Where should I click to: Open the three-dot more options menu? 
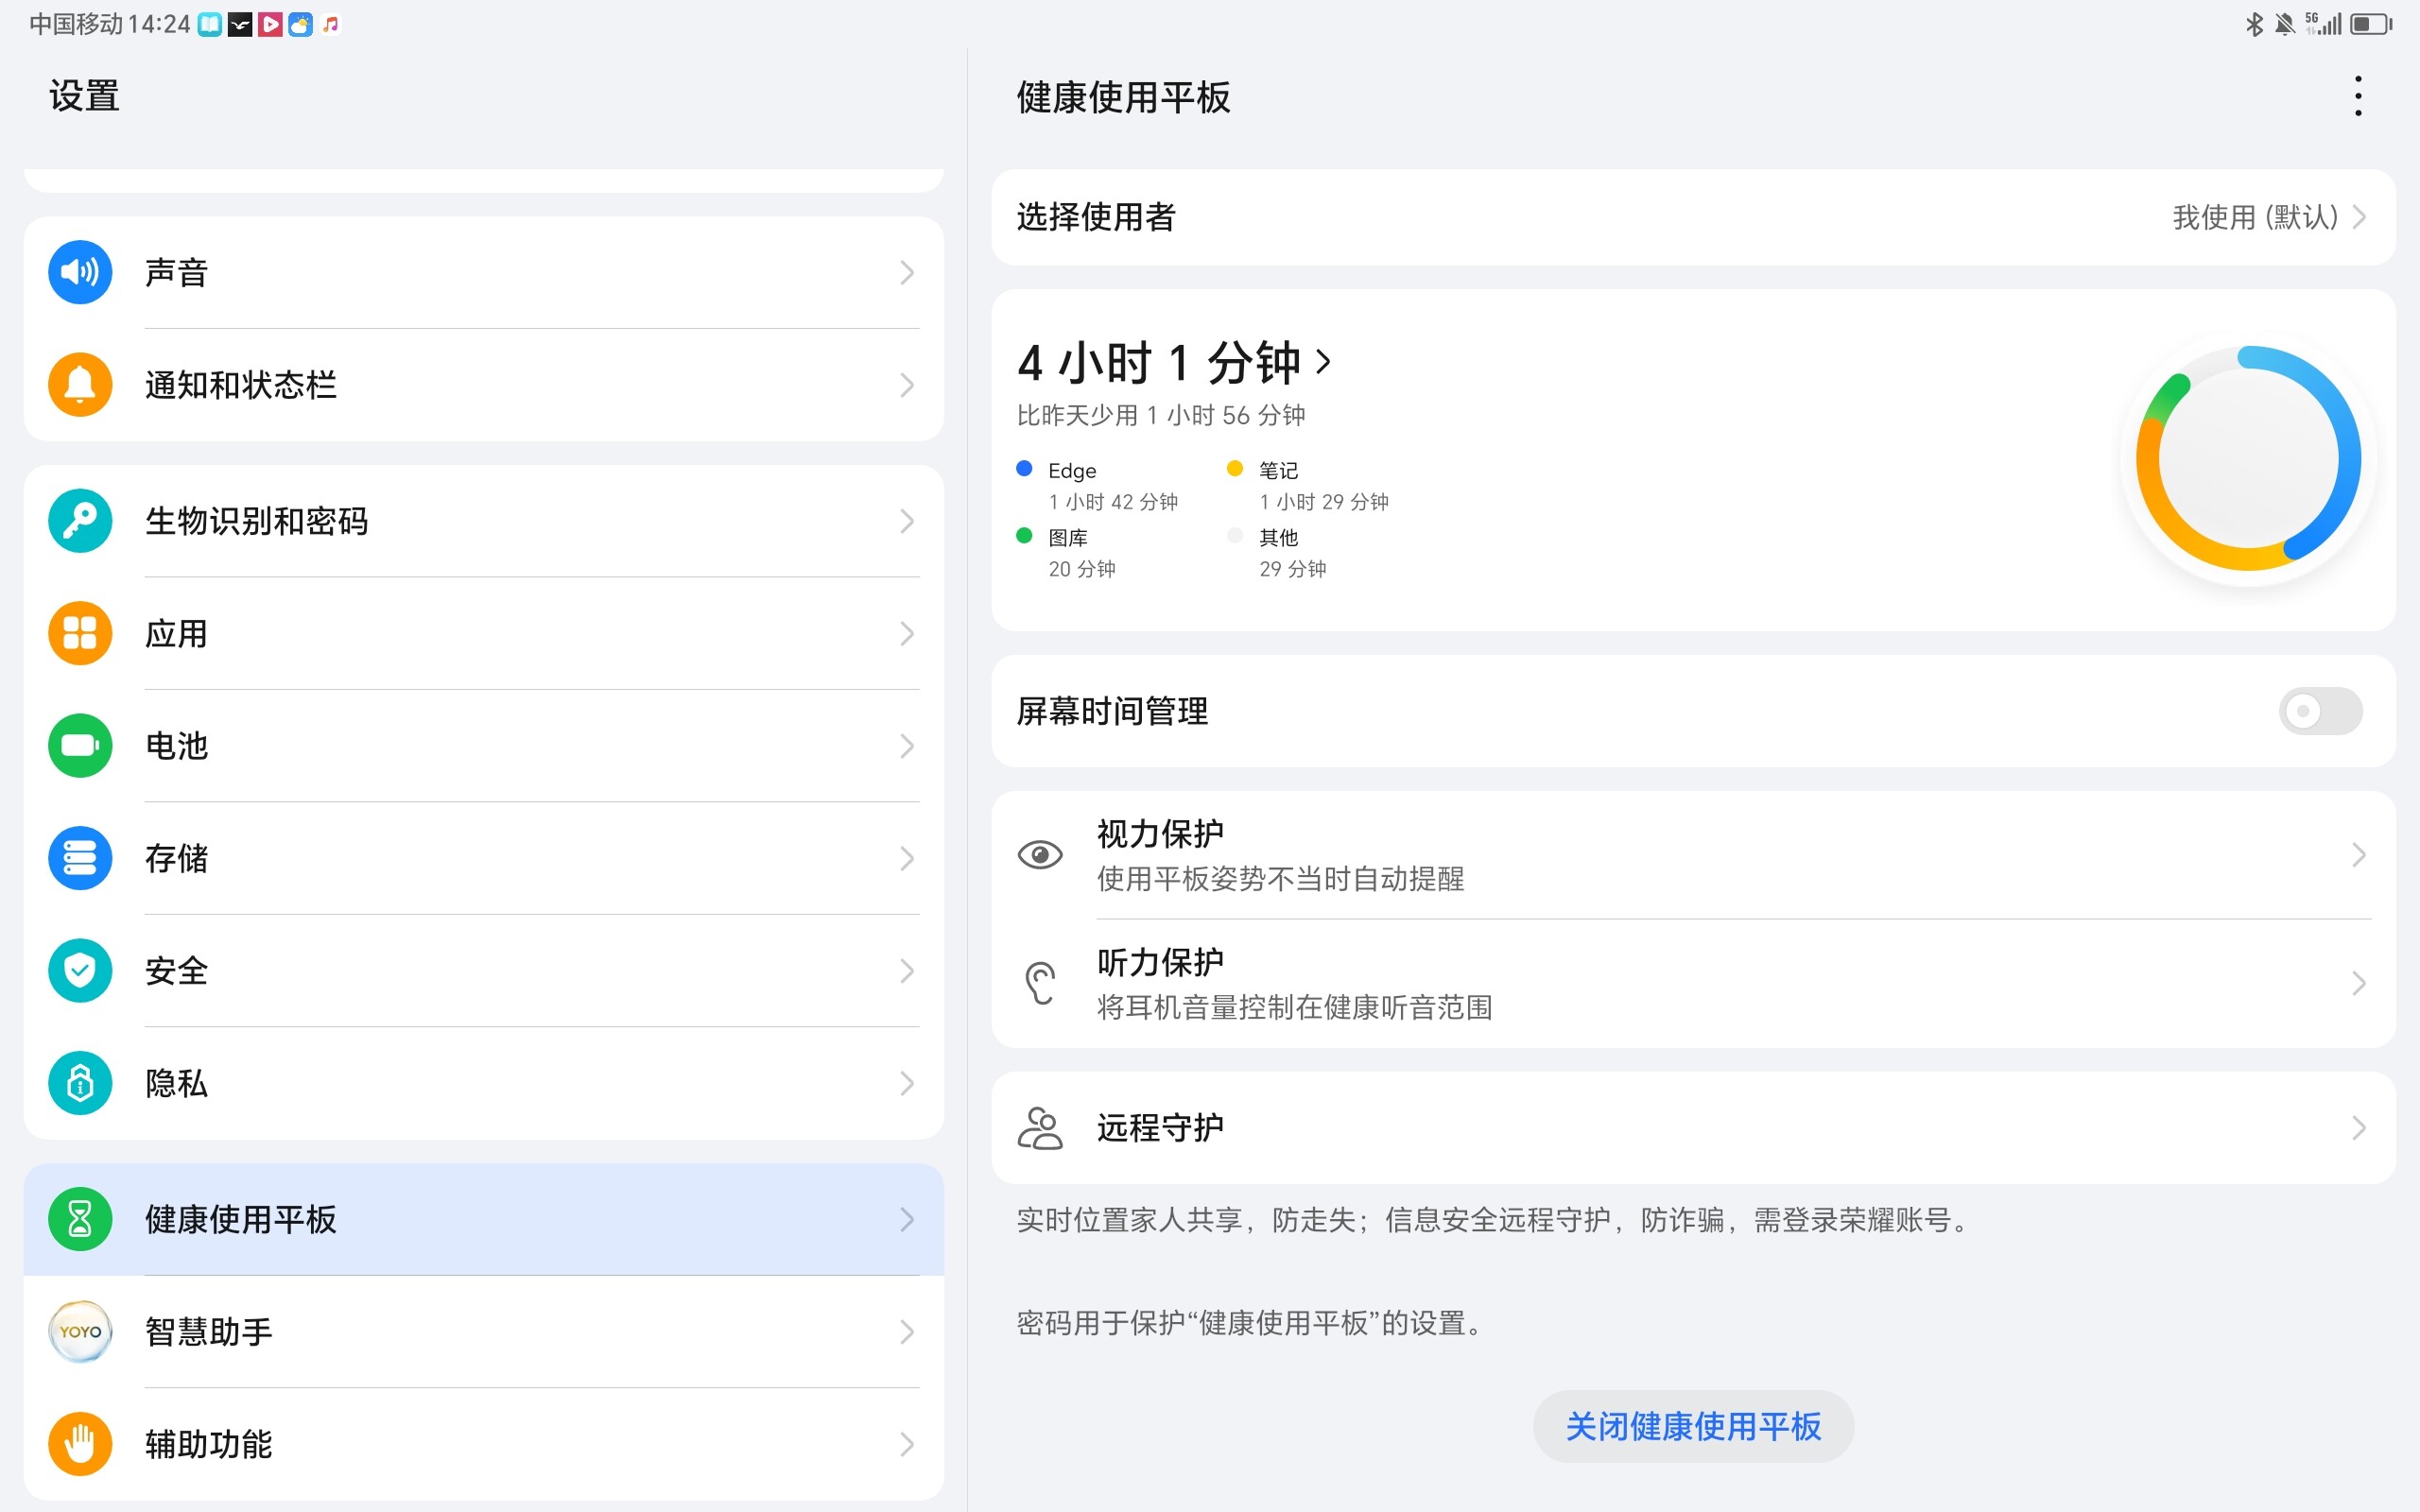2358,96
